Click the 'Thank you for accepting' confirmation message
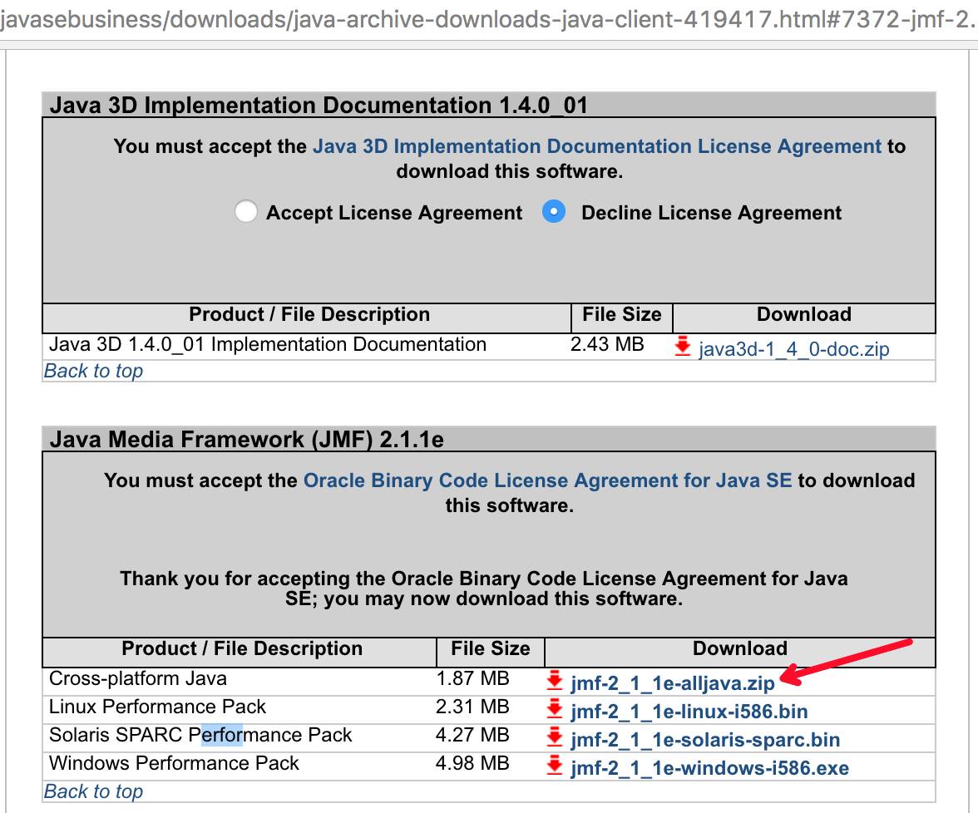The image size is (978, 813). point(484,589)
